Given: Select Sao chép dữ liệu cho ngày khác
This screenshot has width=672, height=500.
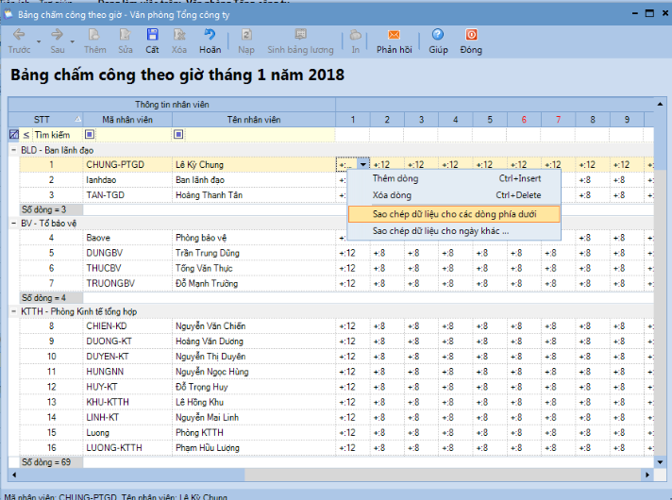Looking at the screenshot, I should pos(454,231).
